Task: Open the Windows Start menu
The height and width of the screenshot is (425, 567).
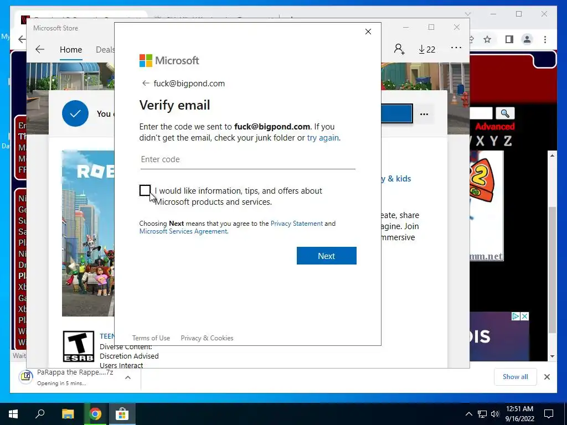Action: (x=13, y=414)
